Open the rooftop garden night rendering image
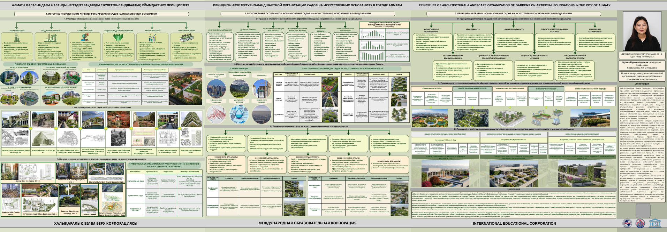Screen dimensions: 667x232 point(185,86)
